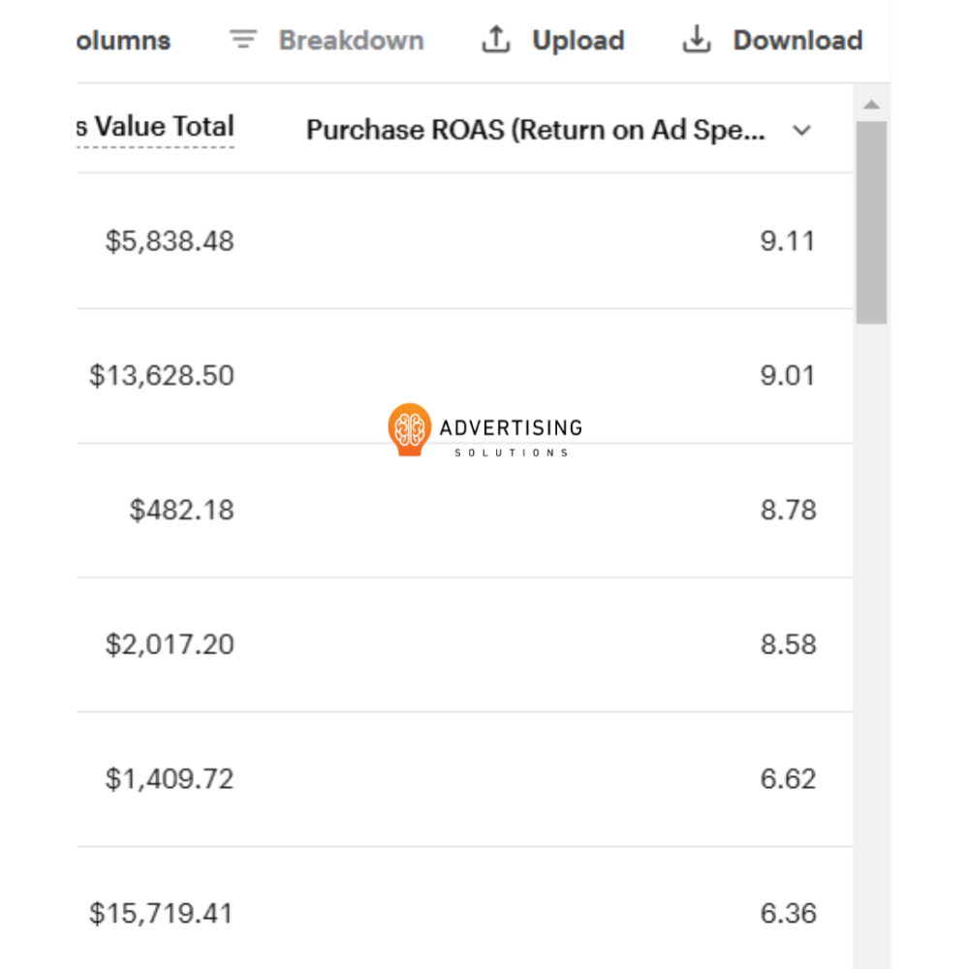Click the Download arrow icon
This screenshot has width=969, height=969.
coord(697,40)
